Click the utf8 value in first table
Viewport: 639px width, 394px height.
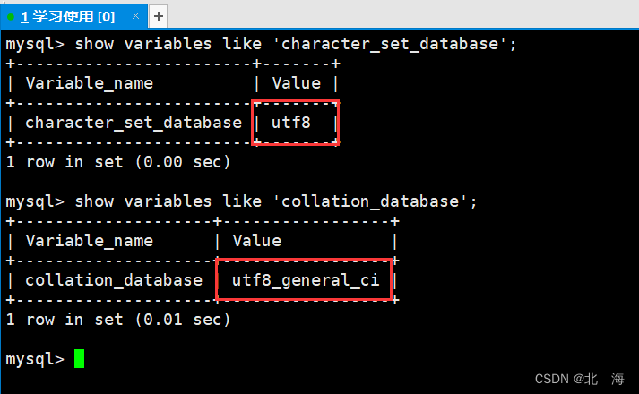coord(291,123)
